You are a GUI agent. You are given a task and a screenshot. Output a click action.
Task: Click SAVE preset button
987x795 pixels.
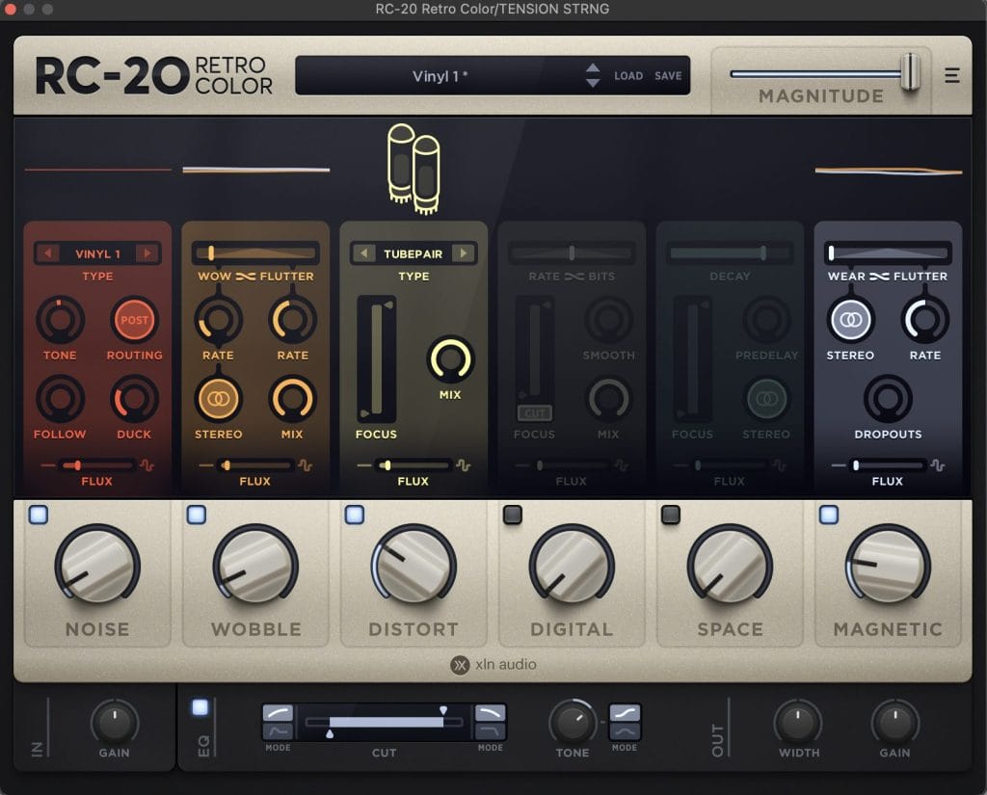[x=668, y=76]
